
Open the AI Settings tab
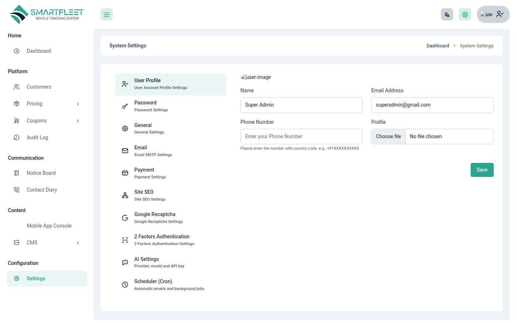pyautogui.click(x=171, y=262)
